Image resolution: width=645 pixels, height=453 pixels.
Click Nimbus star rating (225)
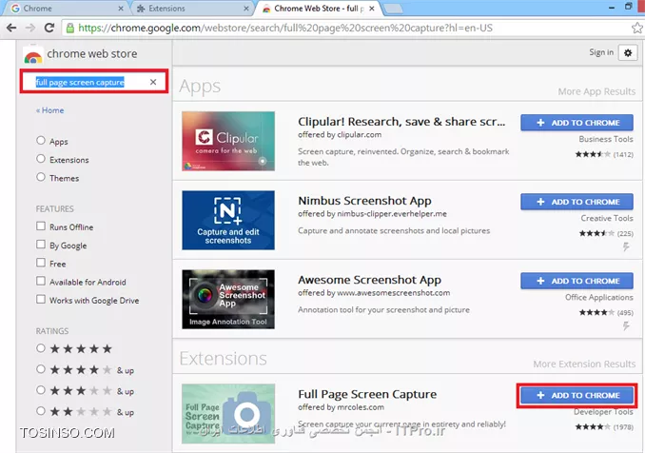[x=606, y=233]
